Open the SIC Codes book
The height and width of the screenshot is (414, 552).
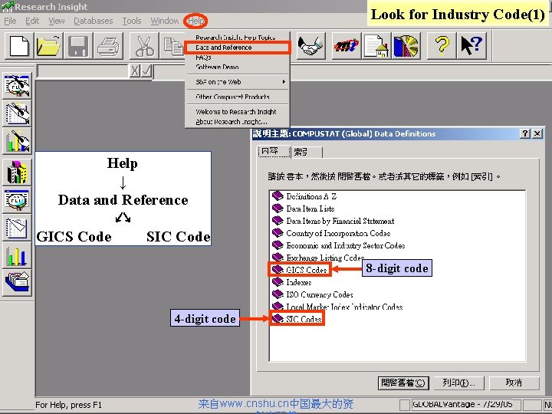click(x=297, y=319)
